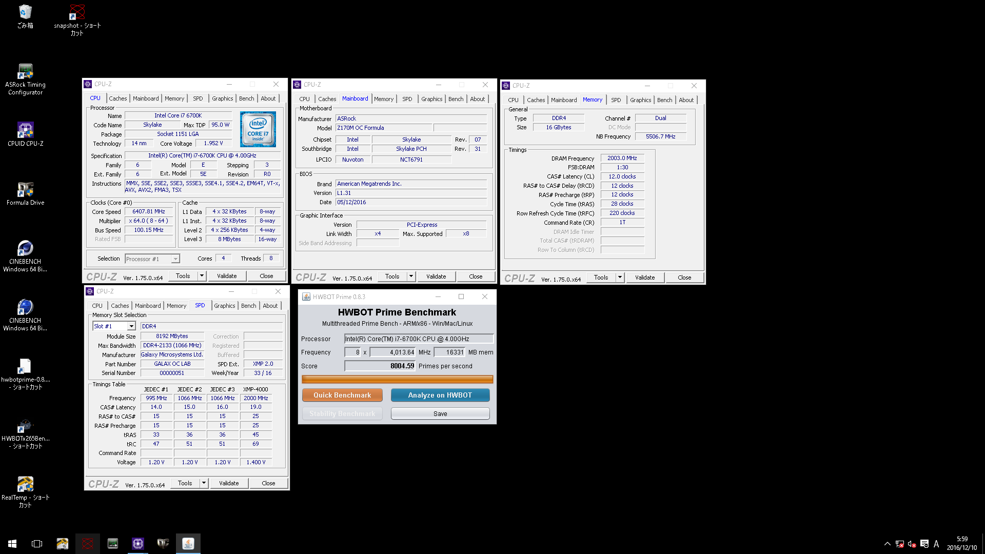Click the IME input mode A indicator
Image resolution: width=985 pixels, height=554 pixels.
pyautogui.click(x=936, y=544)
